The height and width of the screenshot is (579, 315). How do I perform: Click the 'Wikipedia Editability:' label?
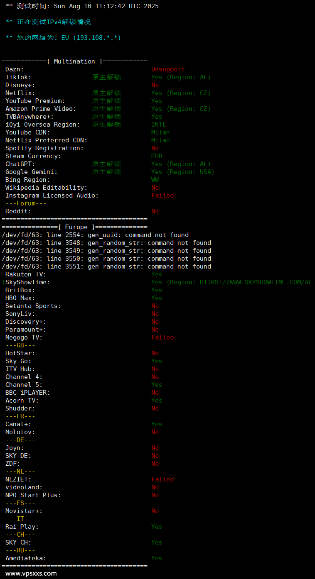click(47, 188)
